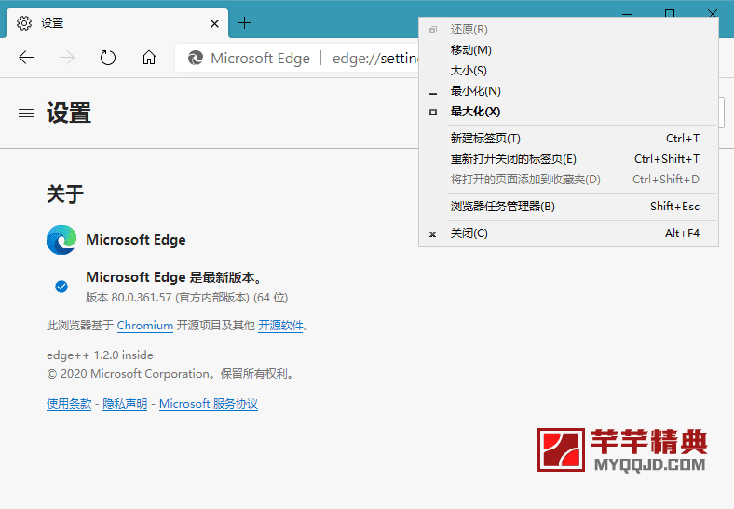734x509 pixels.
Task: Select 新建标签页(T) menu entry
Action: pos(568,139)
